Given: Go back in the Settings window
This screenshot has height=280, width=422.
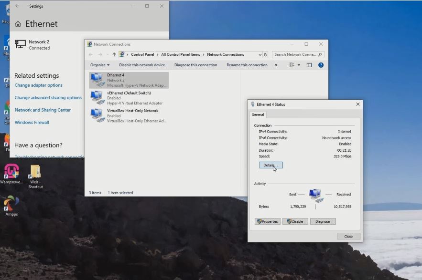Looking at the screenshot, I should (x=17, y=6).
